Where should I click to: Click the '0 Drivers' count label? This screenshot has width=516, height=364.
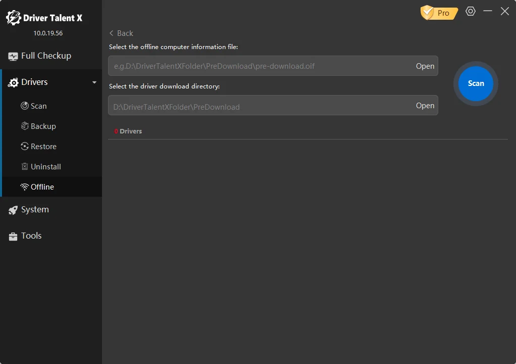pos(128,131)
